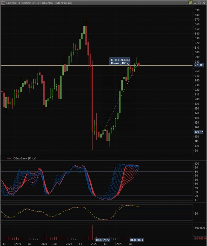Click the Сбербанк [Price] legend label
The image size is (207, 246).
[x=25, y=159]
